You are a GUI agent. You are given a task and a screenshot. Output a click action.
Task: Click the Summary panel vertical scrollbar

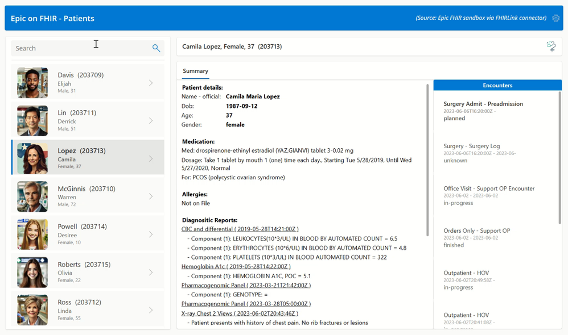click(427, 160)
